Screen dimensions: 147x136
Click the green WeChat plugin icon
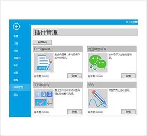(98, 62)
